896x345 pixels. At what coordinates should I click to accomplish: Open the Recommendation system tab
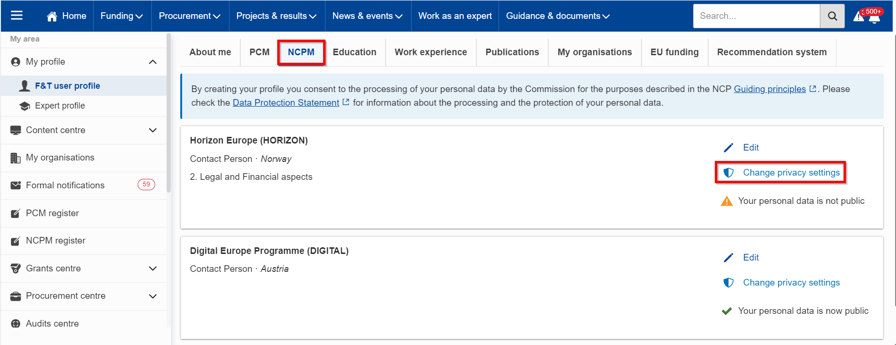[x=772, y=52]
